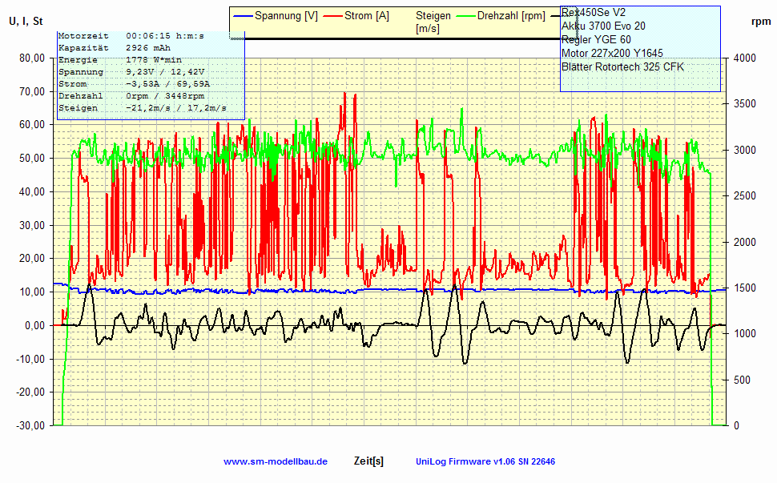Image resolution: width=777 pixels, height=483 pixels.
Task: Click the 30,00 left axis label
Action: (32, 225)
